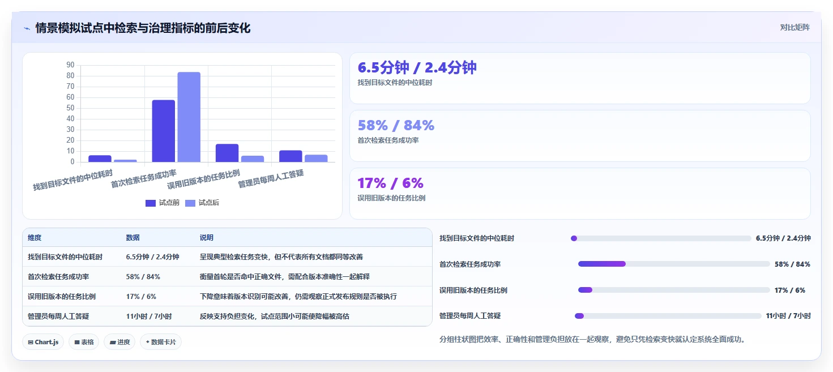Click the 对比矩阵 label in header
Screen dimensions: 833x372
(795, 27)
